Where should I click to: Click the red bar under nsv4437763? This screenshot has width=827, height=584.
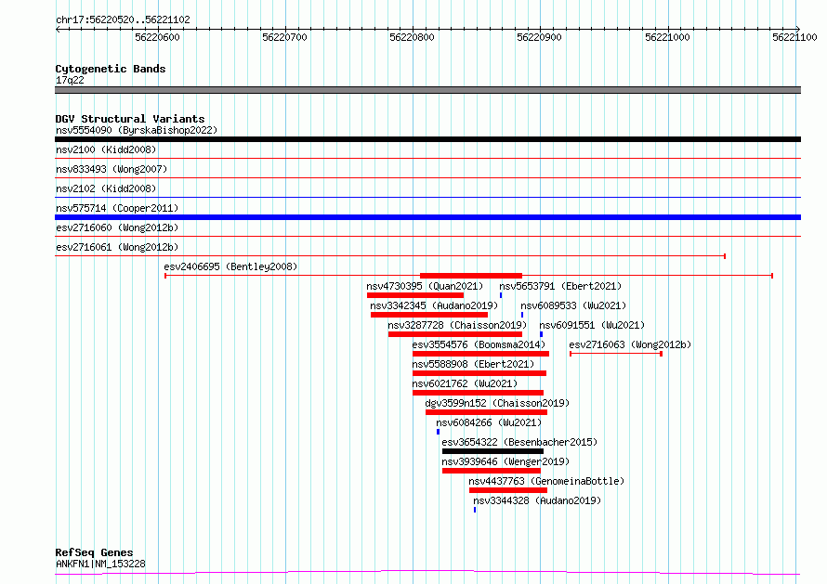pyautogui.click(x=508, y=490)
